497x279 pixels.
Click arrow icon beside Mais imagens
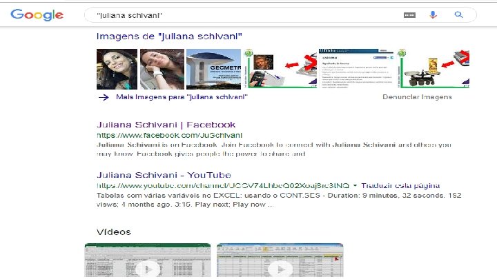[x=104, y=97]
